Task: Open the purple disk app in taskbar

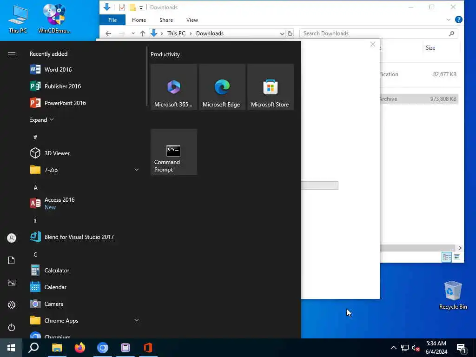Action: click(x=126, y=348)
